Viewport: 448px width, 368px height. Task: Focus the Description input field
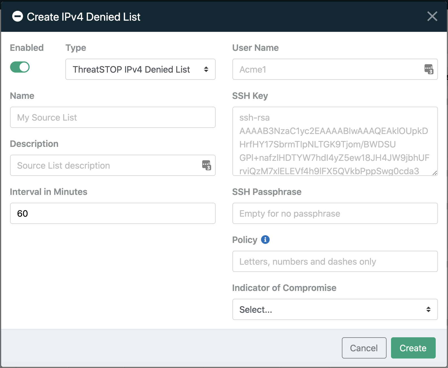point(113,165)
